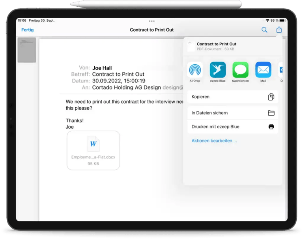Tap the Word icon of the attachment
Image resolution: width=303 pixels, height=239 pixels.
pos(93,144)
